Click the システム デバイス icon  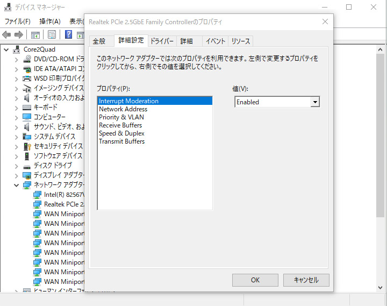tap(27, 137)
